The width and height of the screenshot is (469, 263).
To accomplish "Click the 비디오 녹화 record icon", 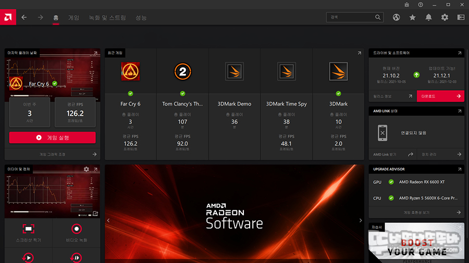I will 77,229.
